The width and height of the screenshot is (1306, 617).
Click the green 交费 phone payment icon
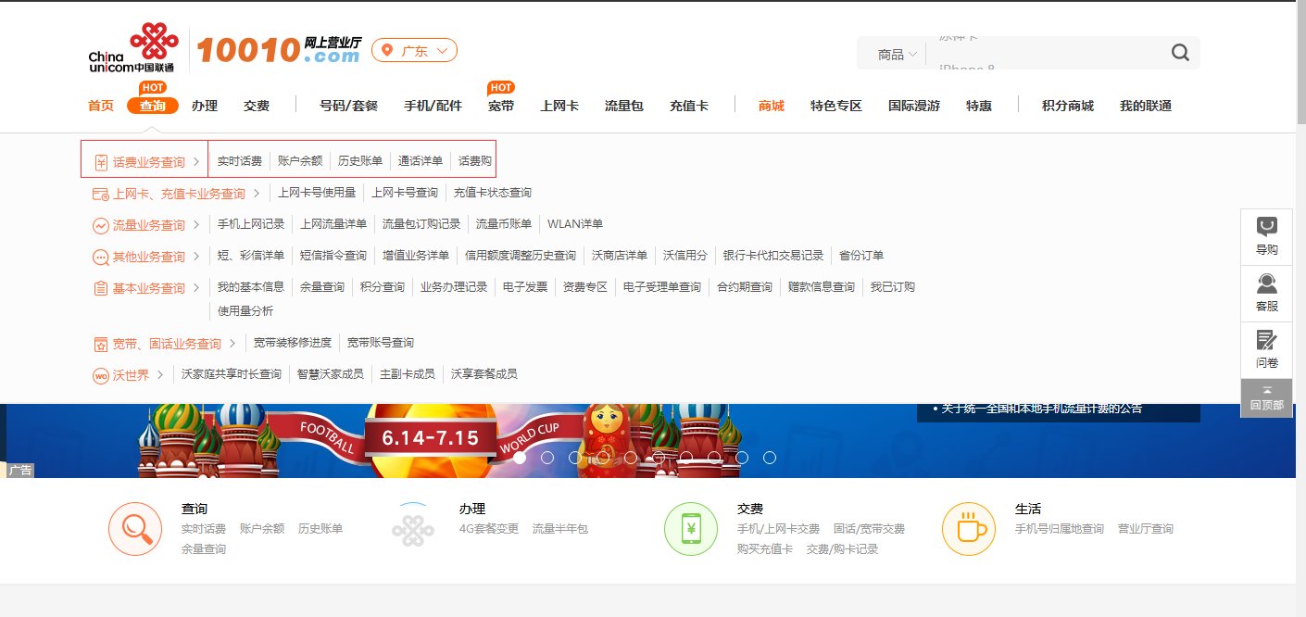(x=691, y=528)
